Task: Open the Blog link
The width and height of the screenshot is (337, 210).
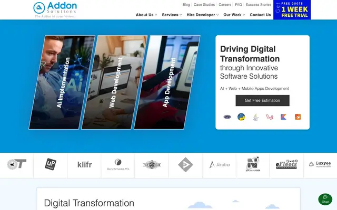Action: click(x=186, y=5)
